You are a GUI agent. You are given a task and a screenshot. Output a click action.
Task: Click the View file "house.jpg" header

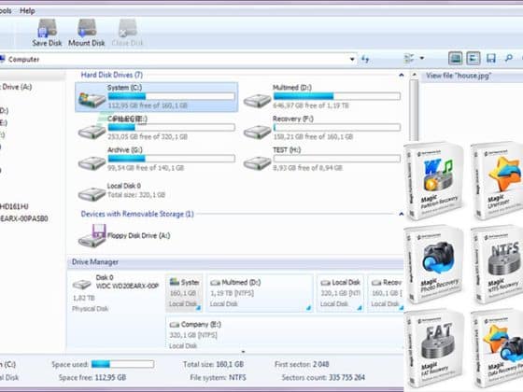(x=459, y=76)
